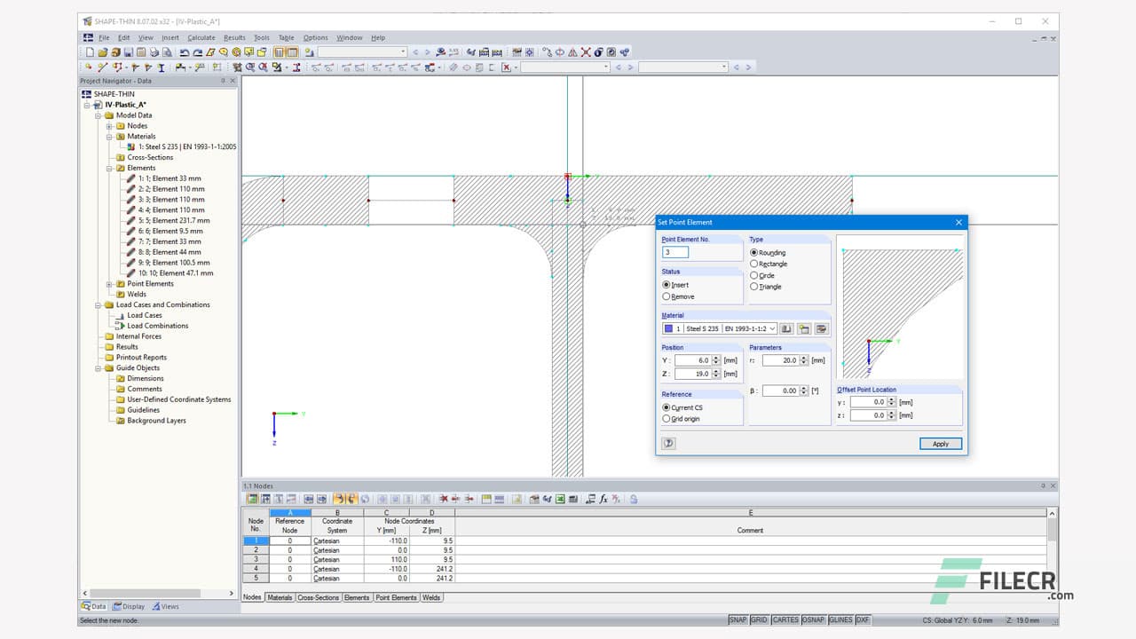Open the Calculate menu
Screen dimensions: 1136x639
[201, 37]
